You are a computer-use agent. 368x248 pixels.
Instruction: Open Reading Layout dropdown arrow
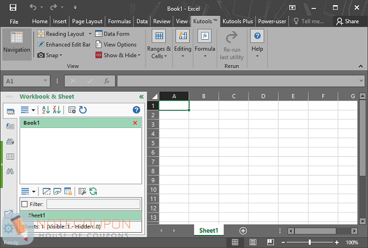[x=90, y=34]
